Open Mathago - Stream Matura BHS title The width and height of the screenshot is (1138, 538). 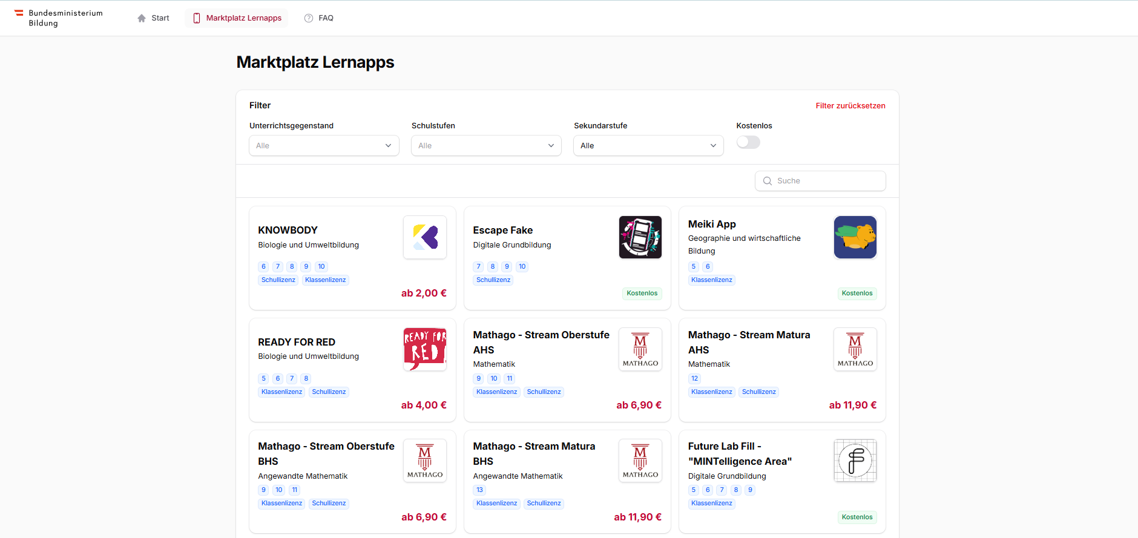[x=534, y=454]
